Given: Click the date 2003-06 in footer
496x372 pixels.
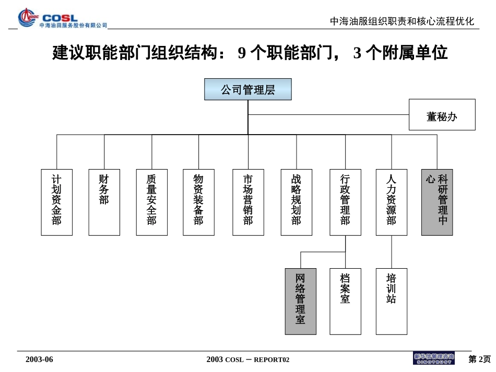Looking at the screenshot, I should [x=39, y=359].
